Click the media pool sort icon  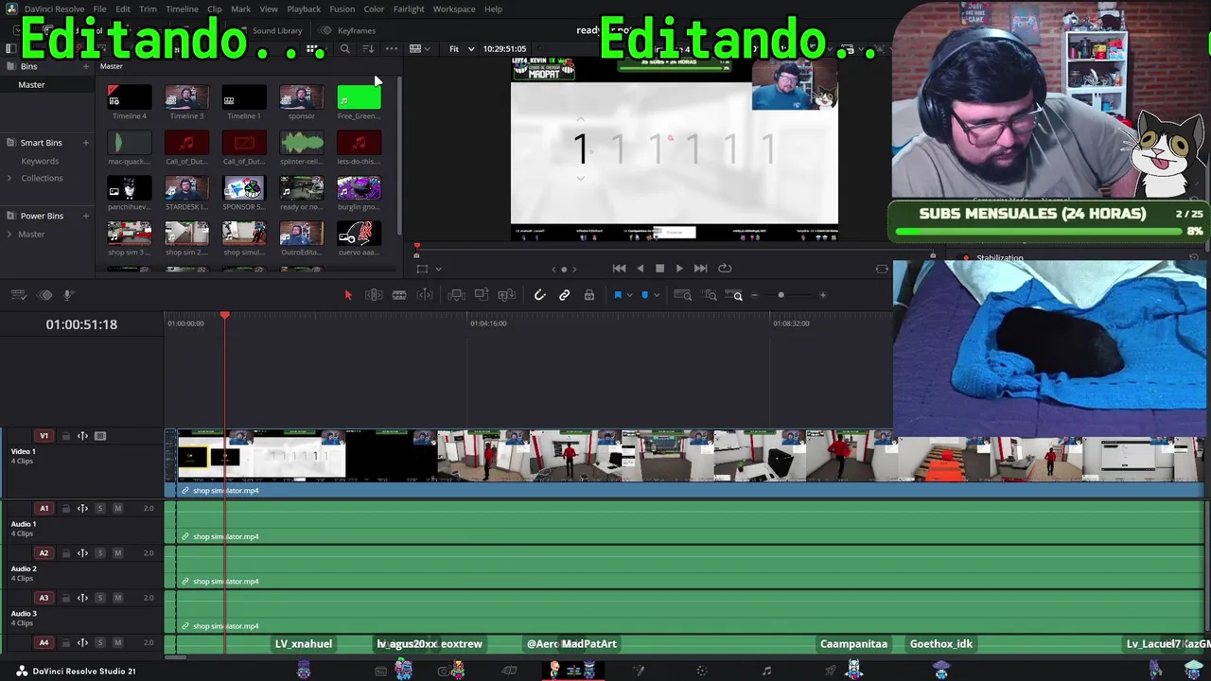pyautogui.click(x=368, y=49)
